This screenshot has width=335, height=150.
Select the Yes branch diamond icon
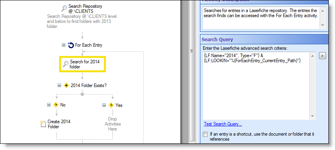(111, 105)
